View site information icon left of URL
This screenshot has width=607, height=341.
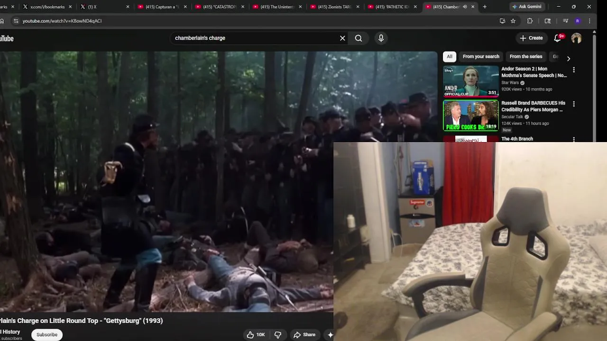pyautogui.click(x=16, y=21)
